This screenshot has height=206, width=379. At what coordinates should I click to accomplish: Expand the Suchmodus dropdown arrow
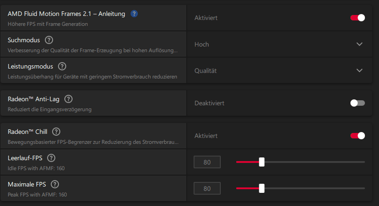[x=360, y=44]
